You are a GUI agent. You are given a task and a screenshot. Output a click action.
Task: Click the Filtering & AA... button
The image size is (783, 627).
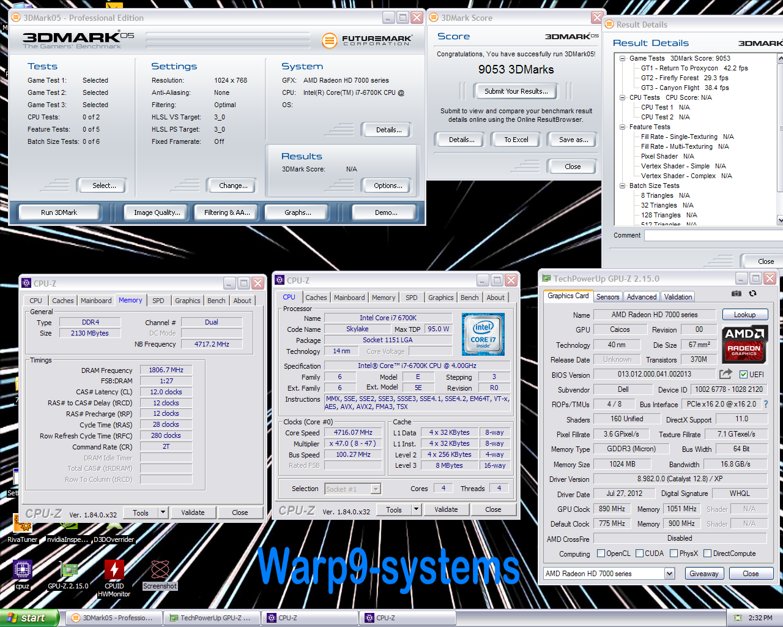(227, 212)
